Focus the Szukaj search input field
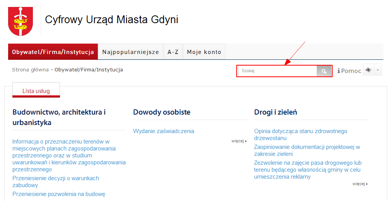Image resolution: width=391 pixels, height=201 pixels. 278,71
